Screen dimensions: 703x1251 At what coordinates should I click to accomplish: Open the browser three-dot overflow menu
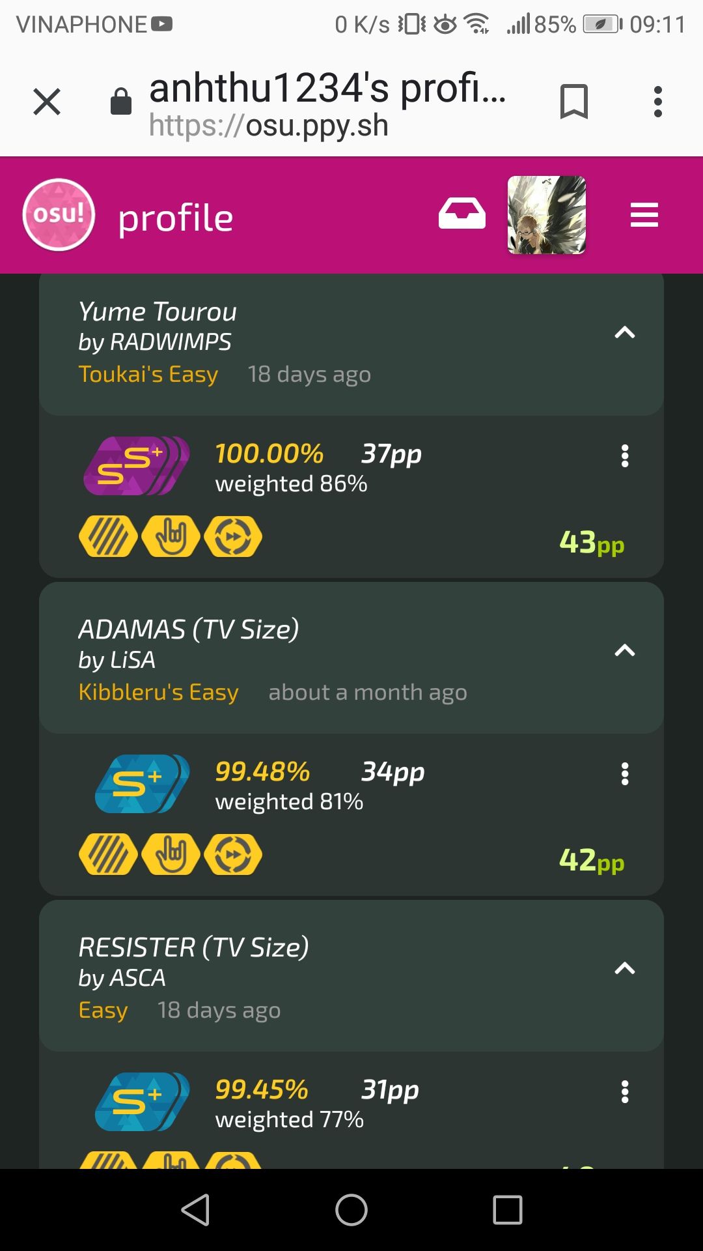[658, 102]
